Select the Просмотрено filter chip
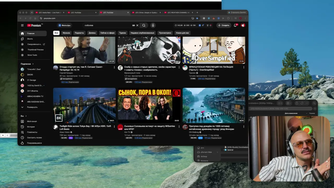Viewport: 334px width, 188px height. click(165, 33)
